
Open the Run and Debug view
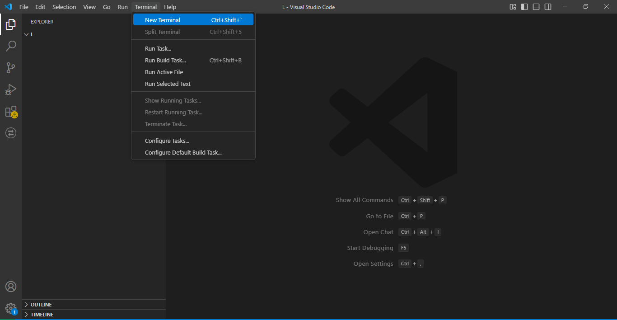click(x=11, y=89)
